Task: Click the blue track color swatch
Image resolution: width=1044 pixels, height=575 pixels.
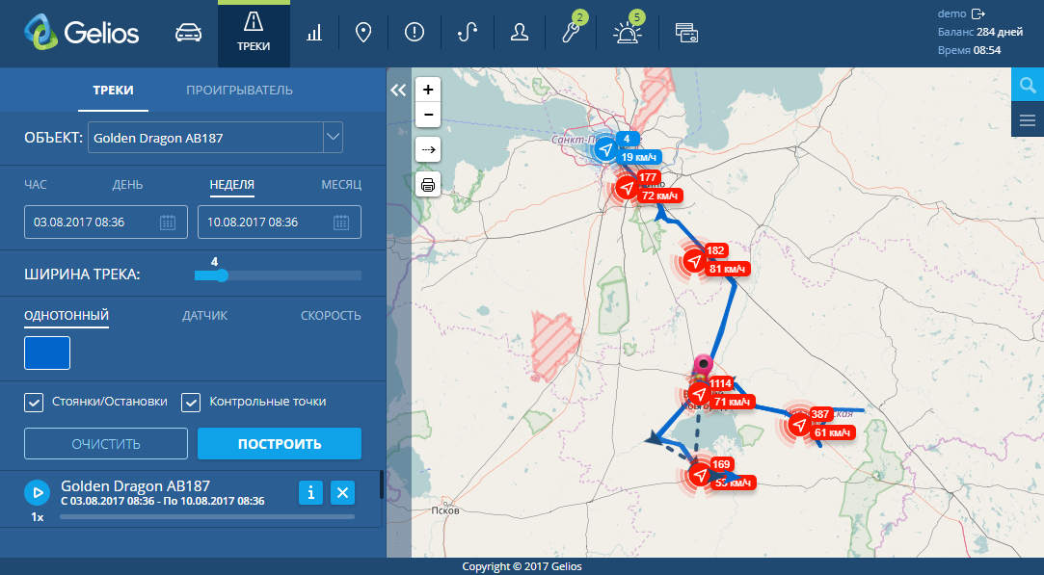Action: click(x=47, y=353)
